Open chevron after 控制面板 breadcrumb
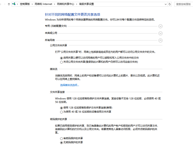Viewport: 193px width, 147px height. coord(32,4)
